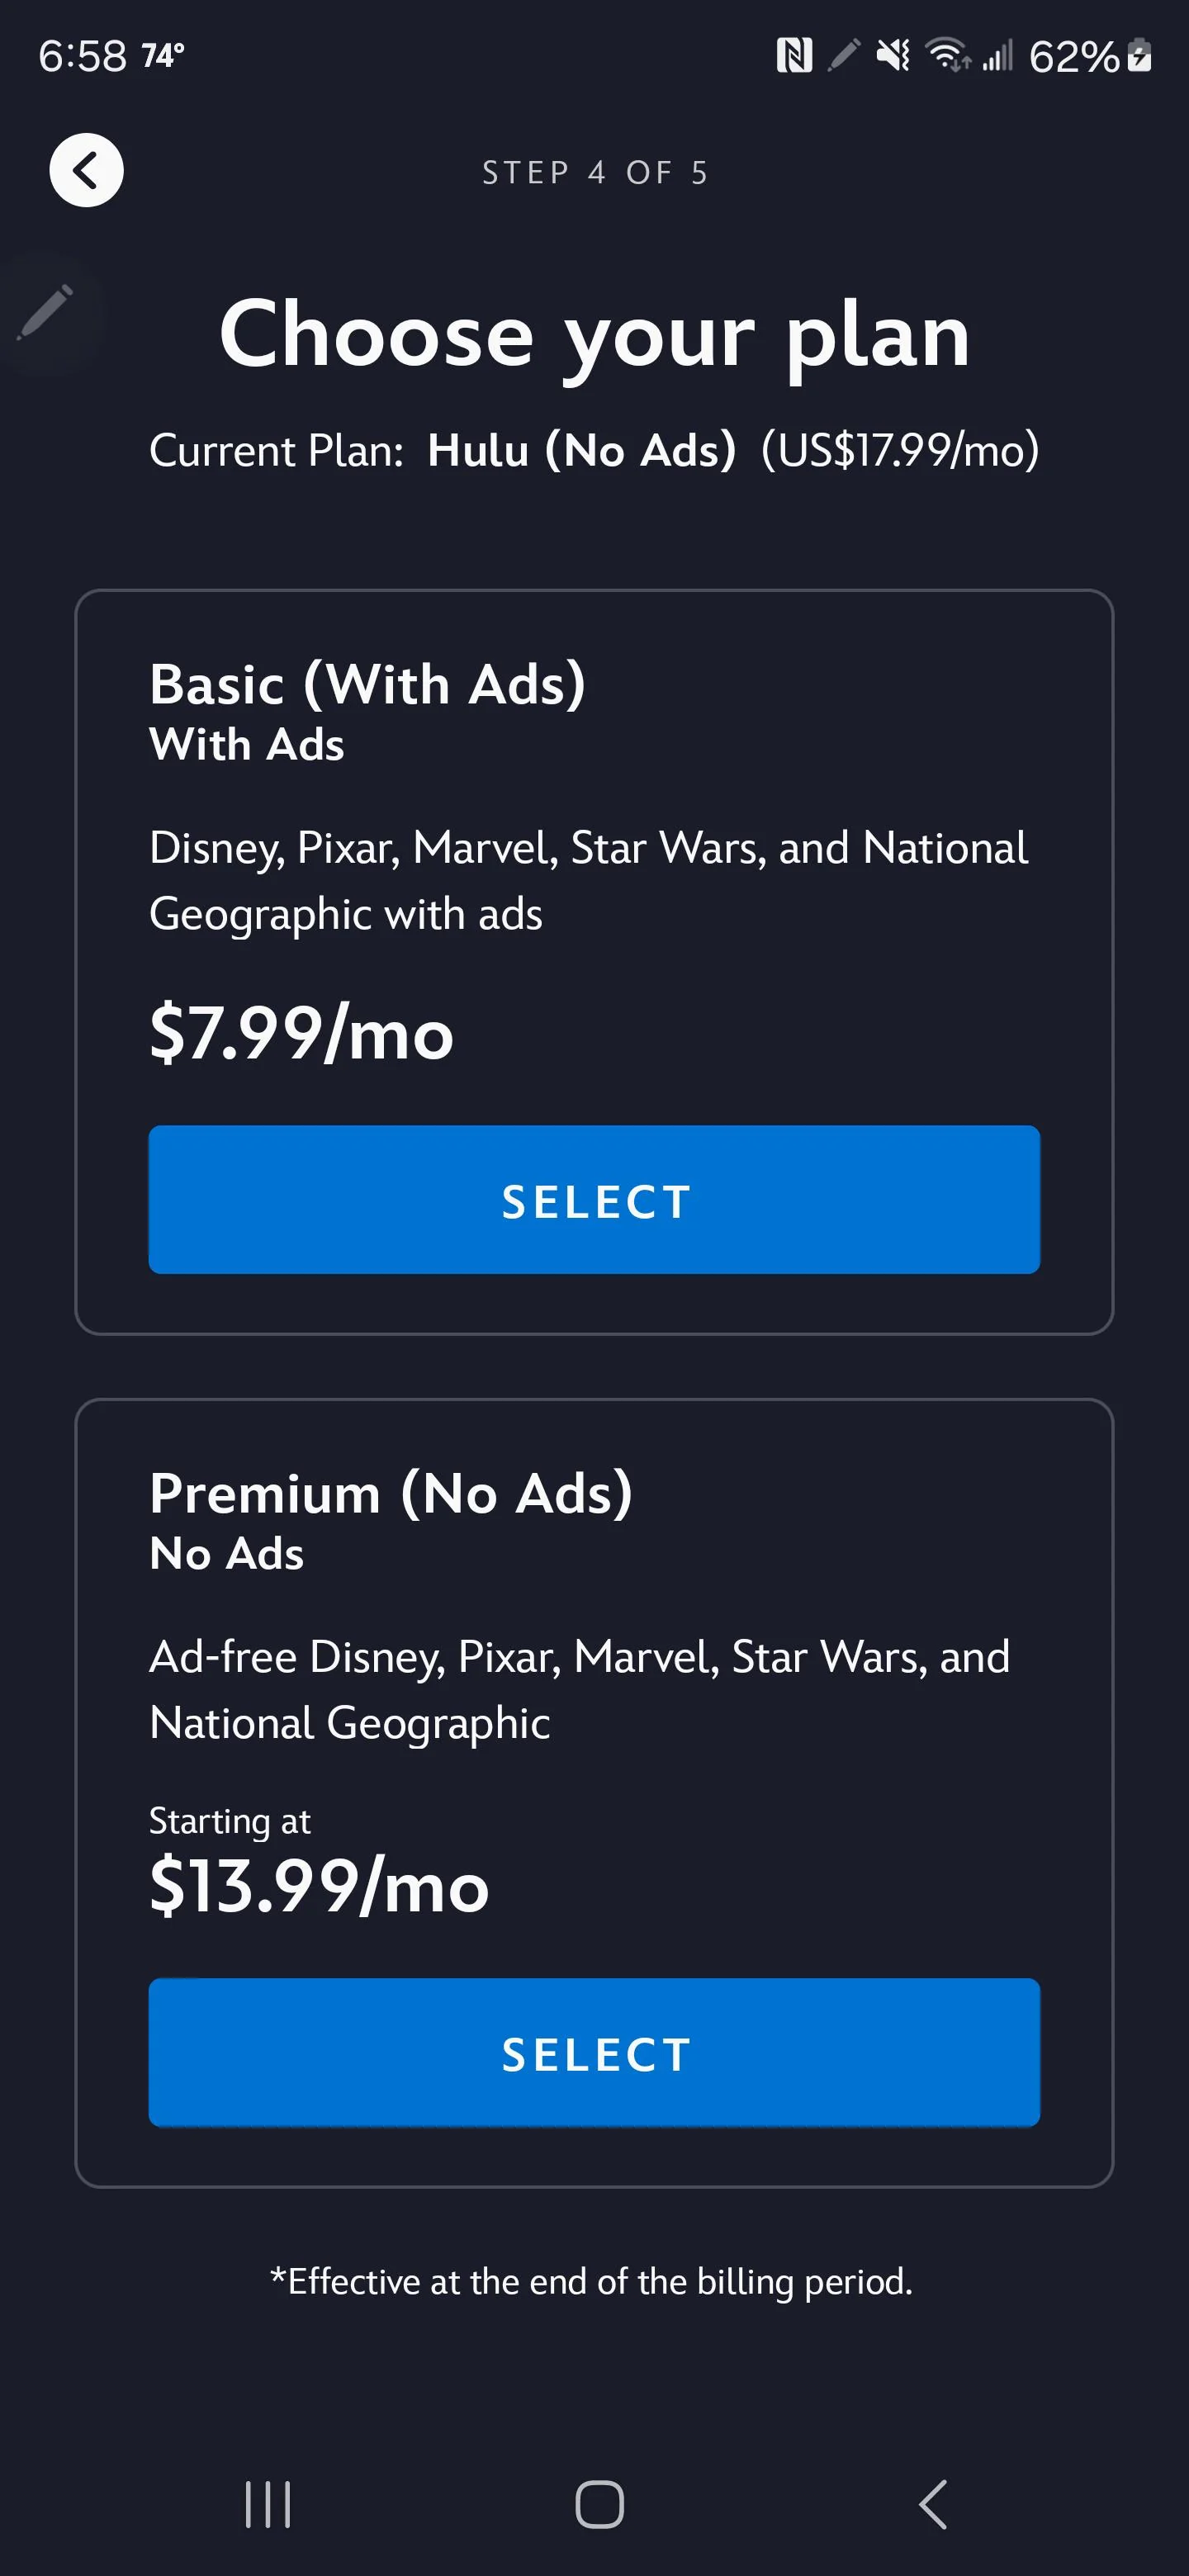Viewport: 1189px width, 2576px height.
Task: Tap the $13.99/mo Premium price text
Action: pyautogui.click(x=318, y=1887)
